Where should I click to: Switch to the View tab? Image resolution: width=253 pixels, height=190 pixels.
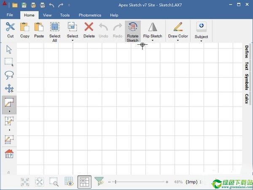(47, 15)
